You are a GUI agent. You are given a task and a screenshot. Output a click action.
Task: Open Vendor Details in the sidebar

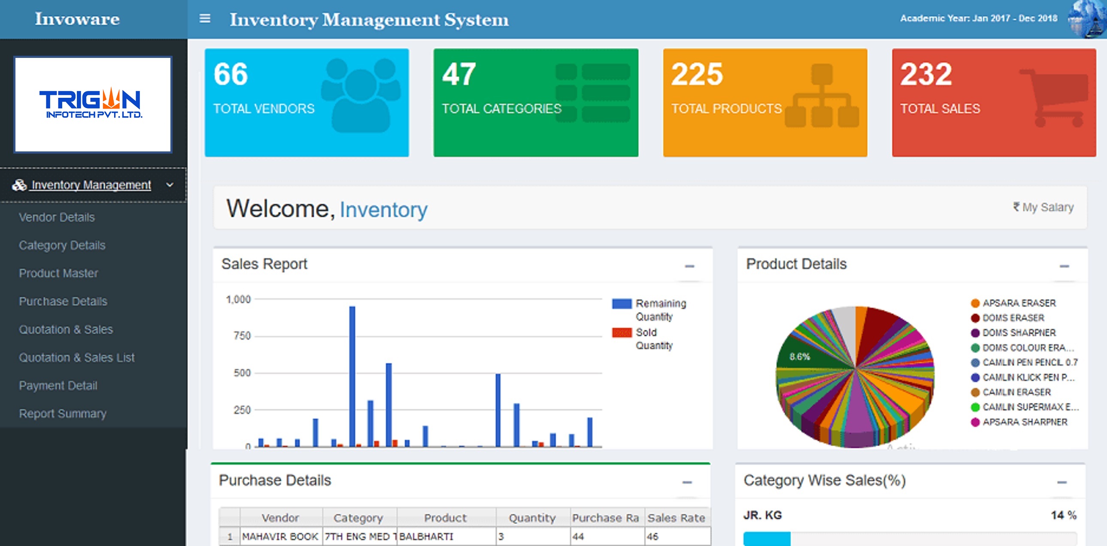[57, 217]
